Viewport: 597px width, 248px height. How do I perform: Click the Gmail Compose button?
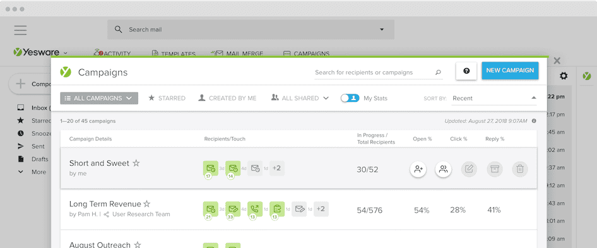click(x=31, y=84)
